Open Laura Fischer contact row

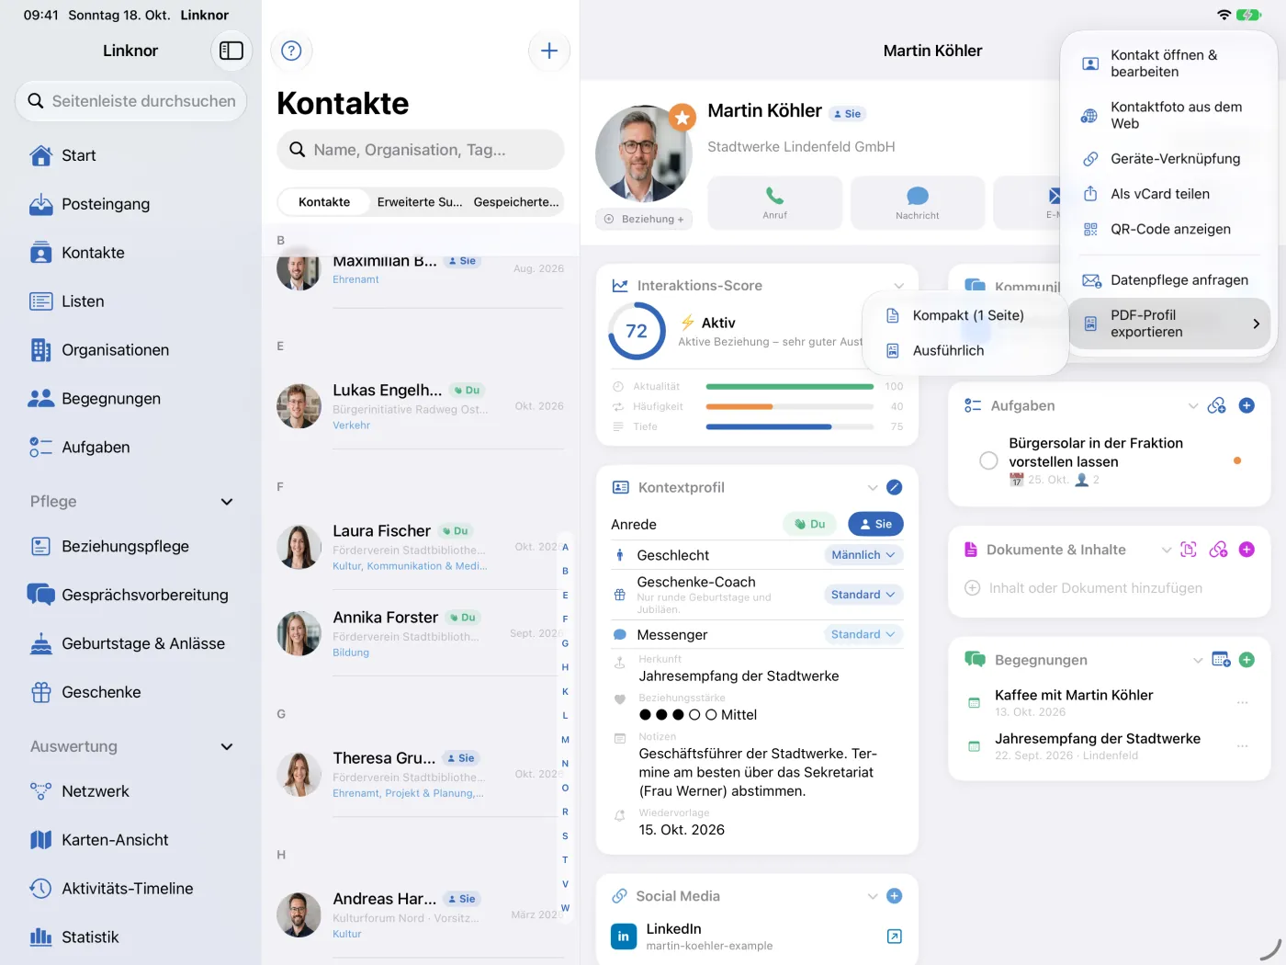click(421, 547)
